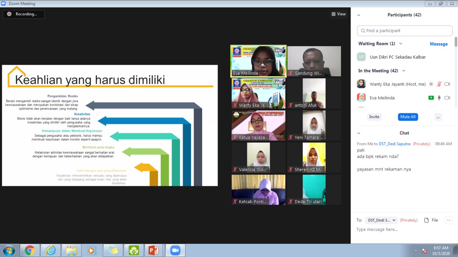
Task: Open Google Chrome from the taskbar
Action: 30,250
